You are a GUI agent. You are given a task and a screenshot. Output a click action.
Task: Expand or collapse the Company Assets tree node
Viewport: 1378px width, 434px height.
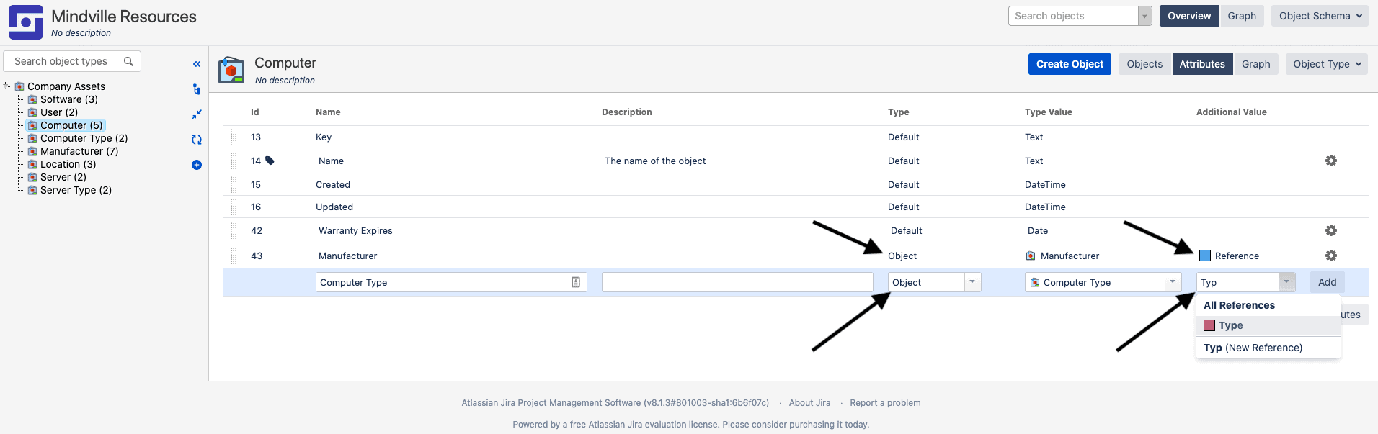[6, 86]
